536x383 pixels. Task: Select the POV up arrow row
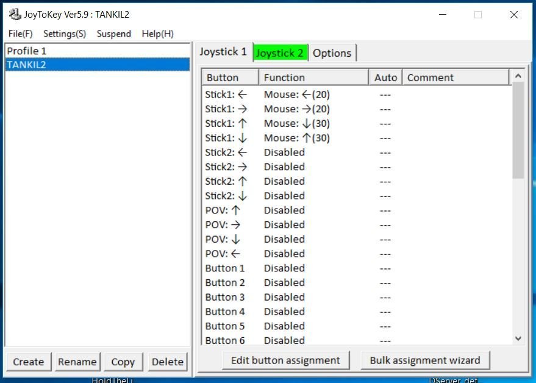357,210
